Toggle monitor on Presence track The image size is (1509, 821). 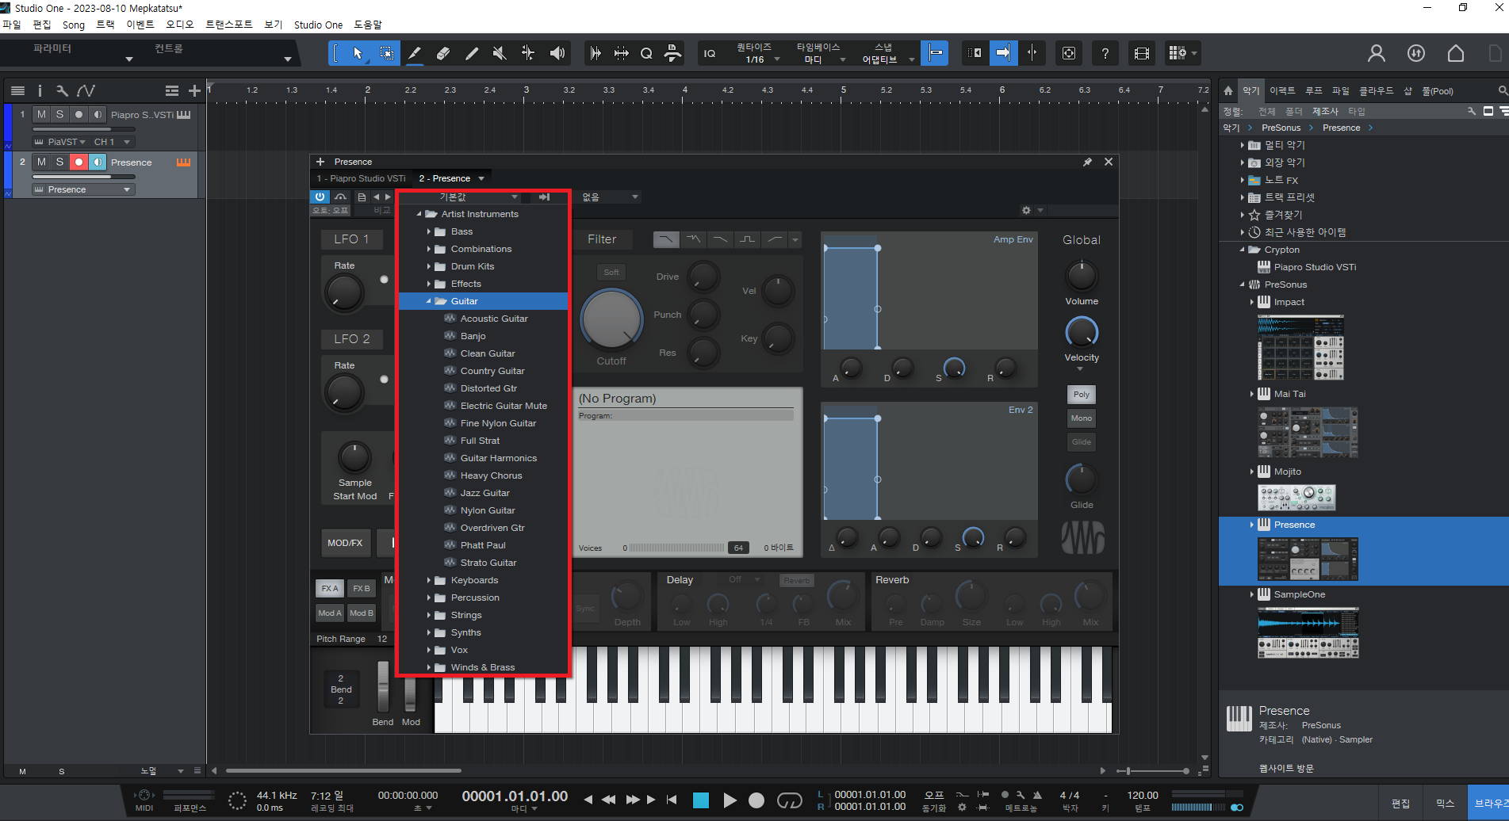98,162
